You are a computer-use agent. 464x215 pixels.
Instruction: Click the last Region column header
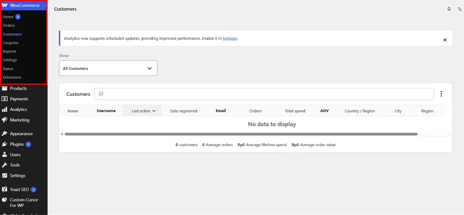click(x=427, y=111)
